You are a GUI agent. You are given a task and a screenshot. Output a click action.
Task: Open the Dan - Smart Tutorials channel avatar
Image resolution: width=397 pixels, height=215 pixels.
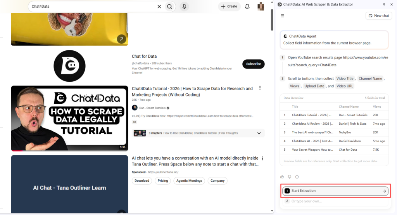pos(135,108)
